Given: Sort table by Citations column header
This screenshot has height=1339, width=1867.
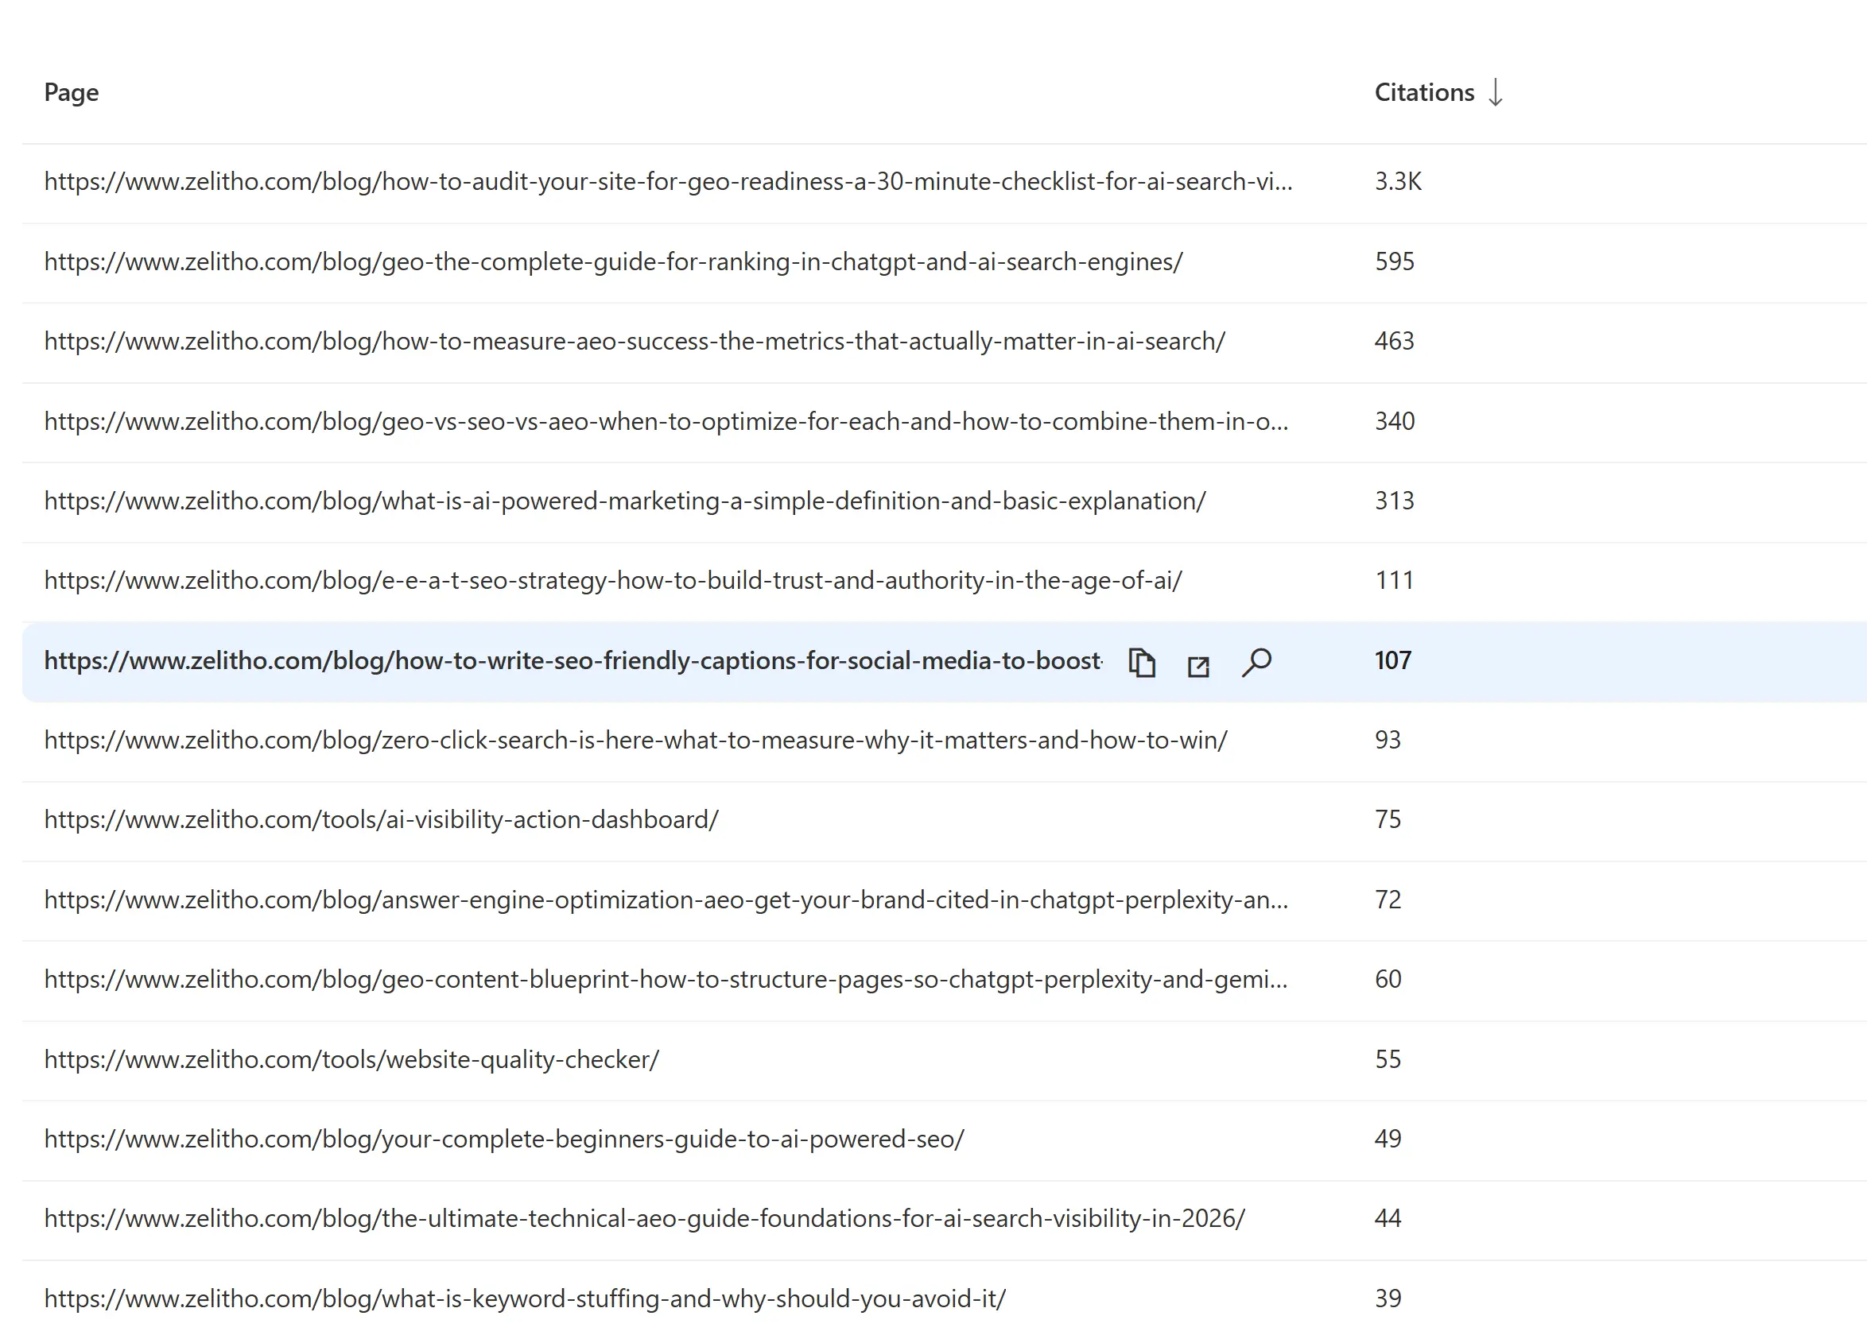Looking at the screenshot, I should click(1424, 92).
